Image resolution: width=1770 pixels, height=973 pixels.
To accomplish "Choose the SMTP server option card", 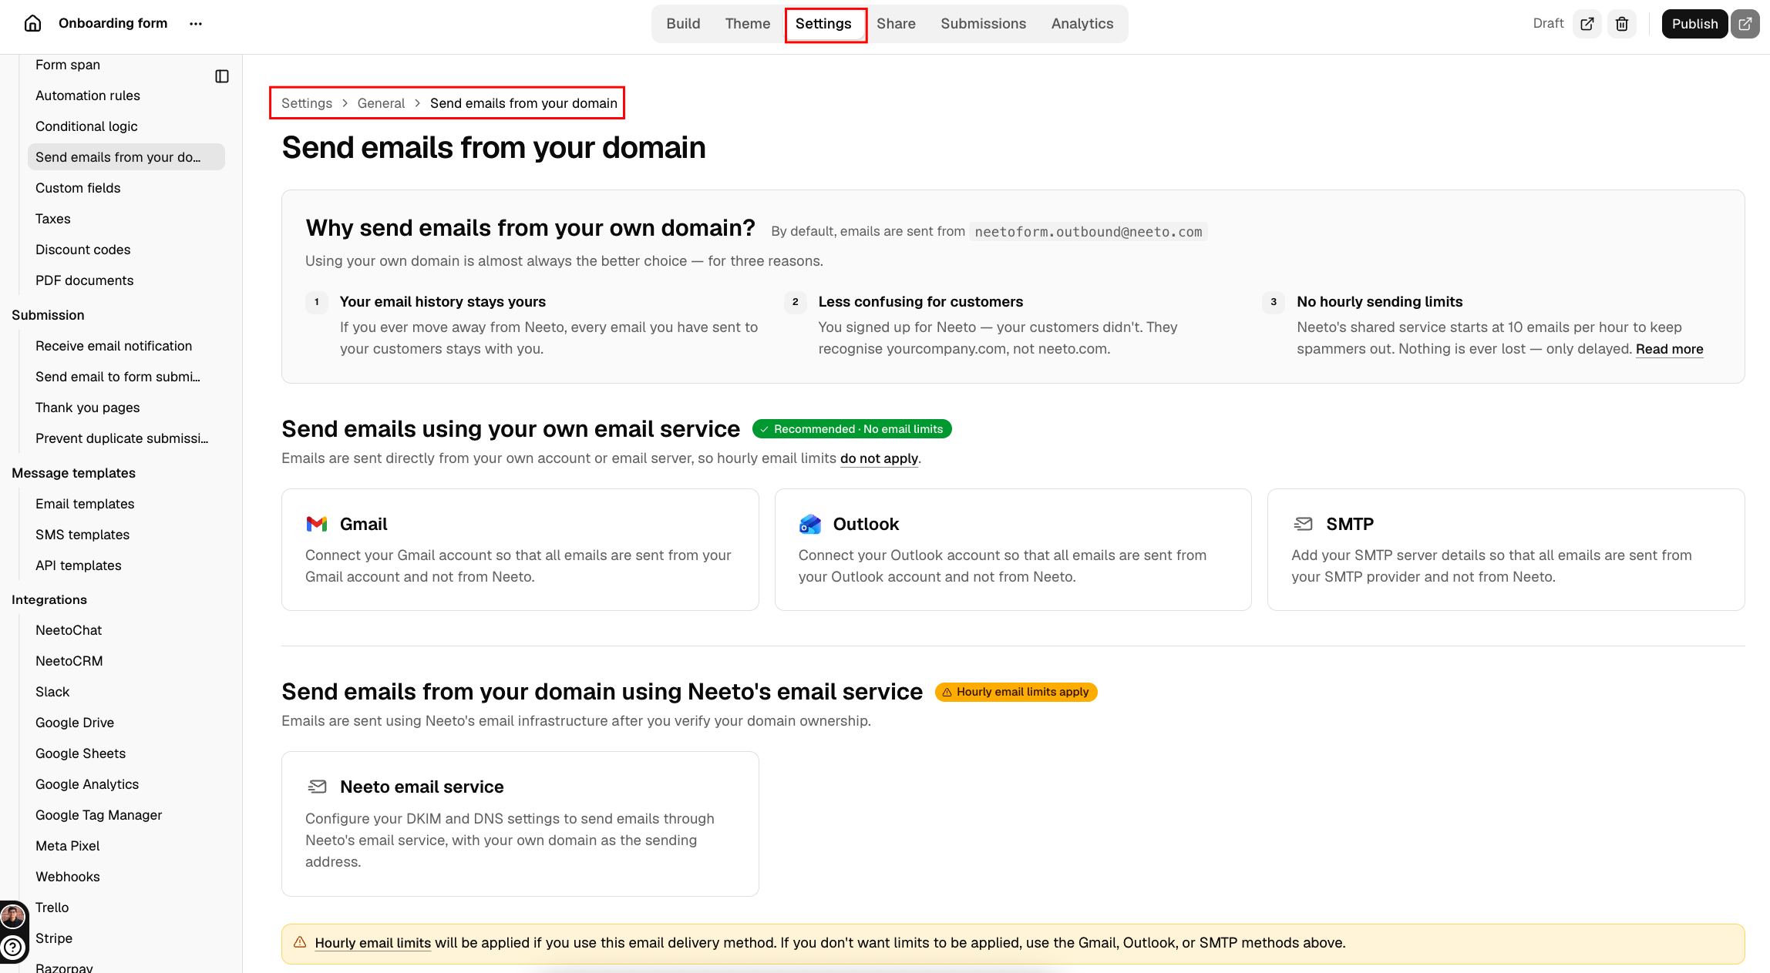I will point(1506,549).
